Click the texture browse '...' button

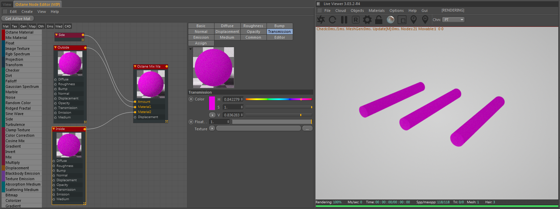(307, 129)
